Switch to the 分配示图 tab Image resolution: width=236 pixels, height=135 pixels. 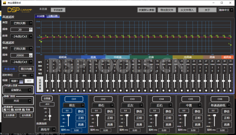53,16
